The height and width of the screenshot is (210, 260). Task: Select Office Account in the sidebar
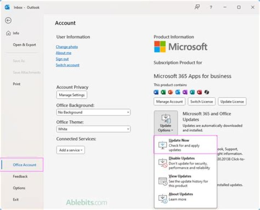point(25,165)
